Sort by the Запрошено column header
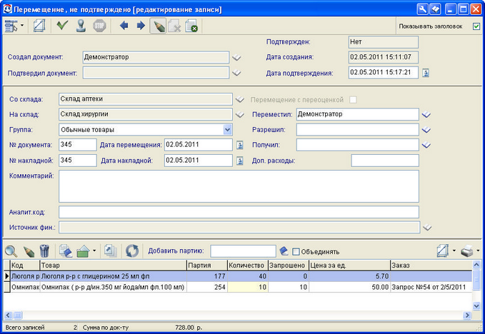 pyautogui.click(x=289, y=265)
